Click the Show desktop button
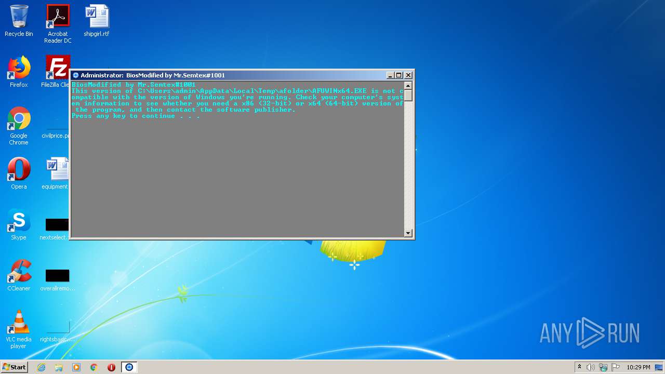Screen dimensions: 665x374 click(x=660, y=367)
